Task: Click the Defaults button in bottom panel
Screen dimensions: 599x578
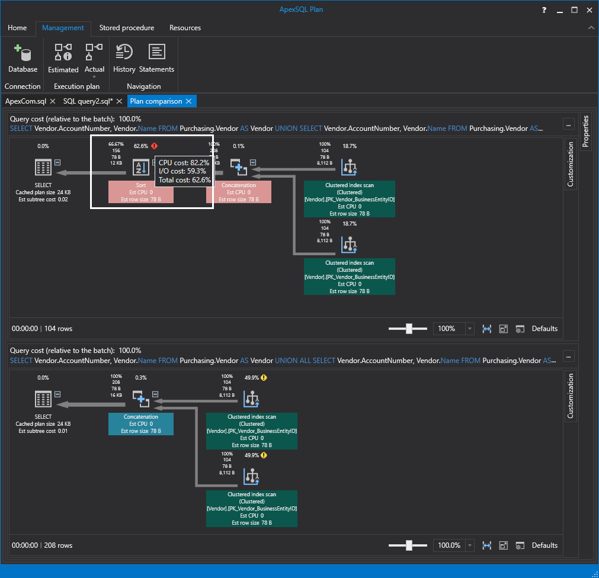Action: click(544, 545)
